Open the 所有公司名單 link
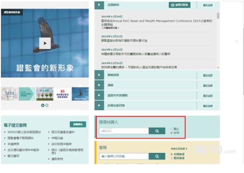The width and height of the screenshot is (244, 173). coord(179,149)
